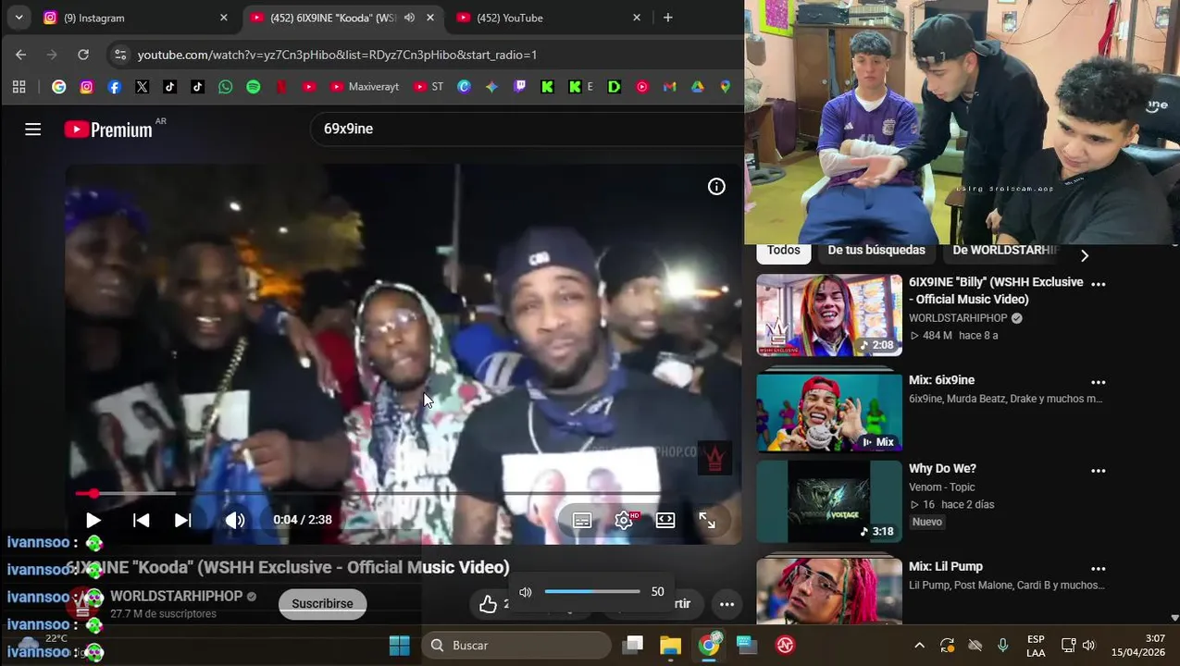
Task: Select the Todos filter chip
Action: tap(783, 251)
